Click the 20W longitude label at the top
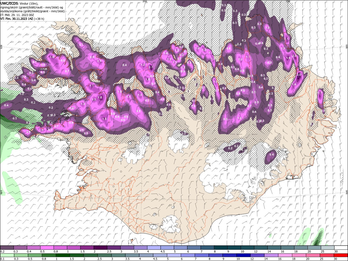Viewport: 348px width, 261px height. pyautogui.click(x=145, y=1)
